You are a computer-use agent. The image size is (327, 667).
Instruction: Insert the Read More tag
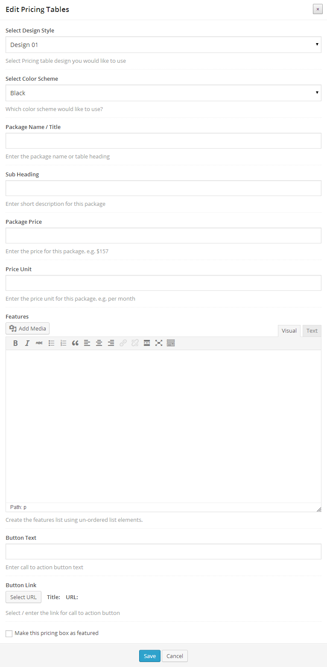tap(147, 343)
